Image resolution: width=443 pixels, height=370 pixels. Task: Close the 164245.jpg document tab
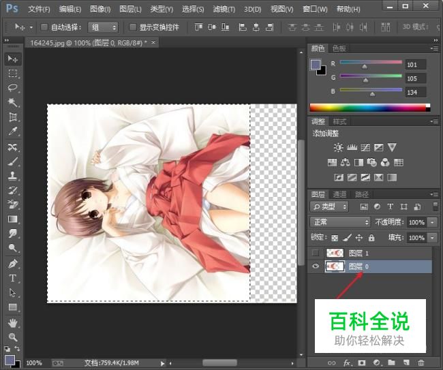153,42
